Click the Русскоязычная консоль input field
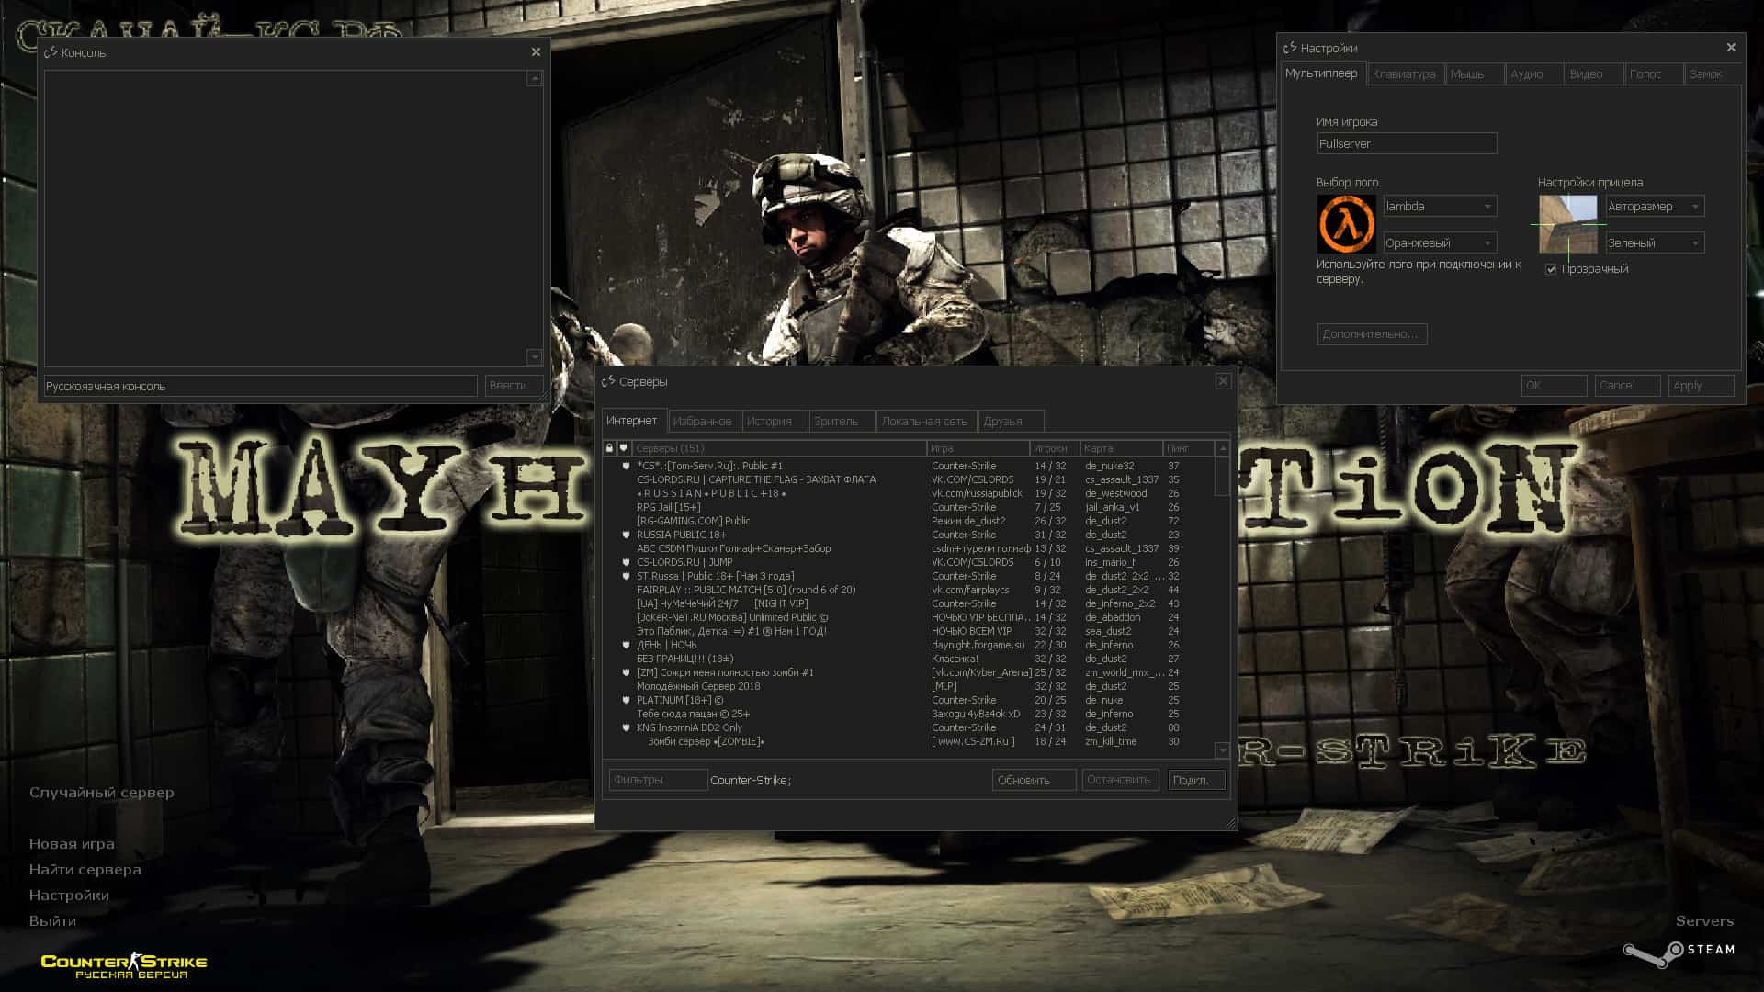Screen dimensions: 1764x992 tap(261, 386)
